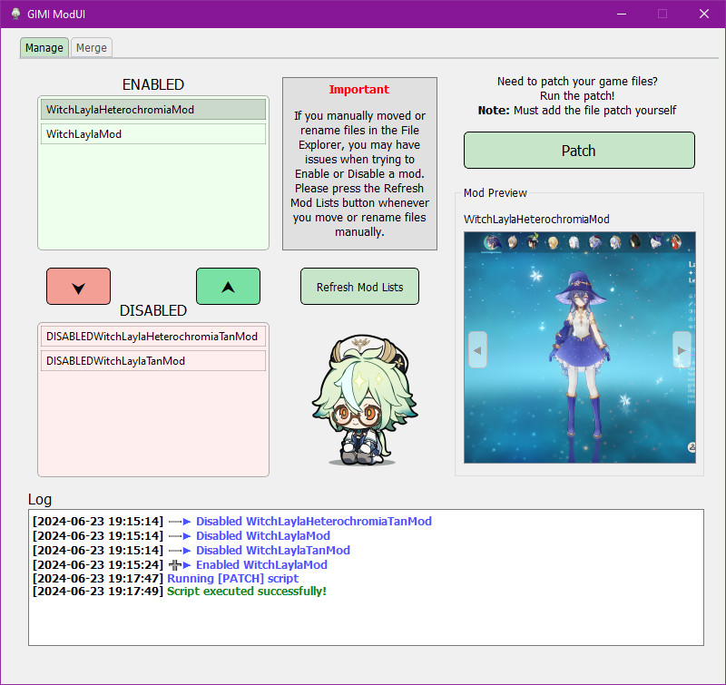
Task: Select DISABLEDWitchLaylaTanMod from the DISABLED list
Action: (152, 360)
